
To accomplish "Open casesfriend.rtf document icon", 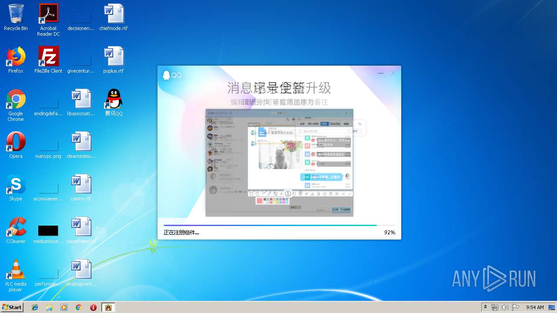I will tap(81, 230).
